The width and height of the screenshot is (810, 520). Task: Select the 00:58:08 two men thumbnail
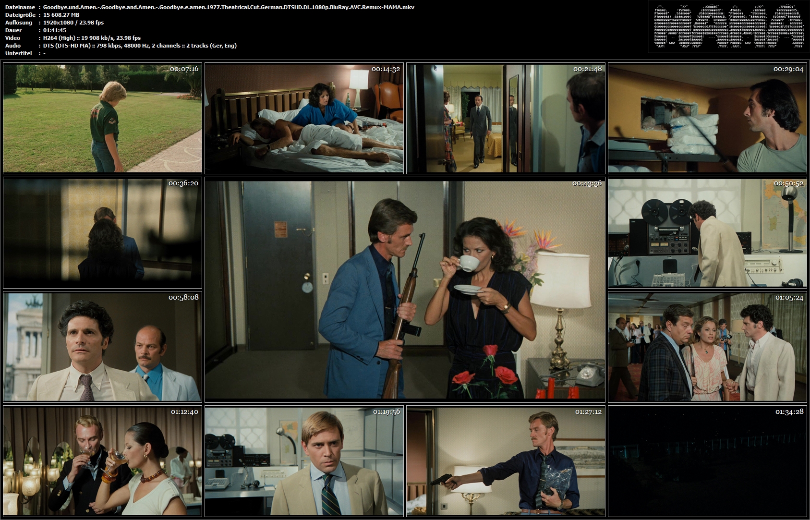102,347
